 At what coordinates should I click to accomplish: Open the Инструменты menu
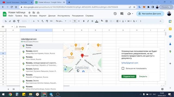(x=64, y=16)
